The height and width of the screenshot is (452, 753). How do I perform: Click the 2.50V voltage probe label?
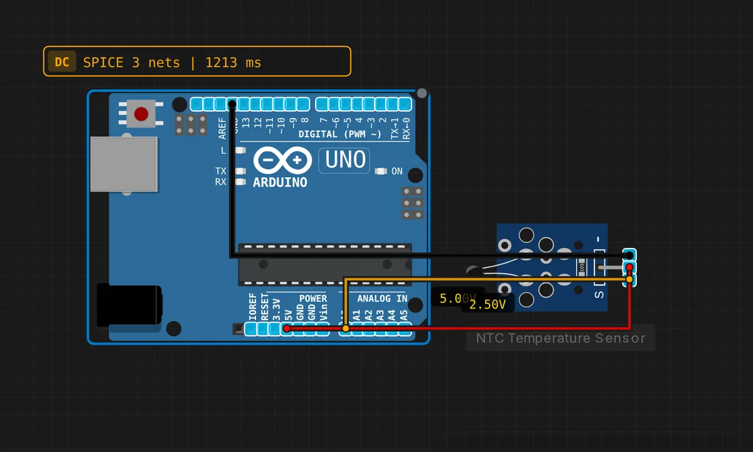(488, 304)
